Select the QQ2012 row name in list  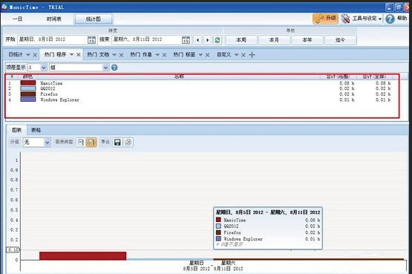click(x=48, y=88)
